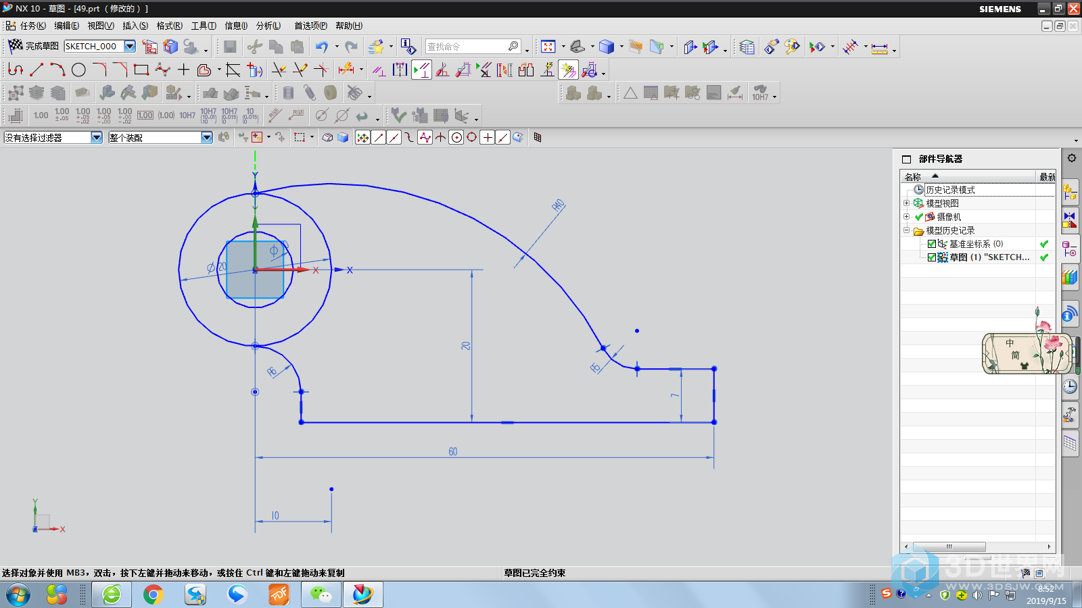Viewport: 1082px width, 608px height.
Task: Select 历史记录模式 in navigator
Action: coord(950,190)
